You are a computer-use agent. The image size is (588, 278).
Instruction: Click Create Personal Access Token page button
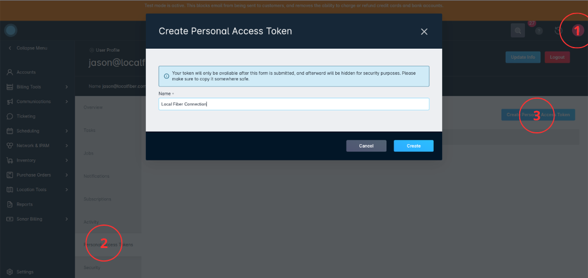click(x=538, y=115)
